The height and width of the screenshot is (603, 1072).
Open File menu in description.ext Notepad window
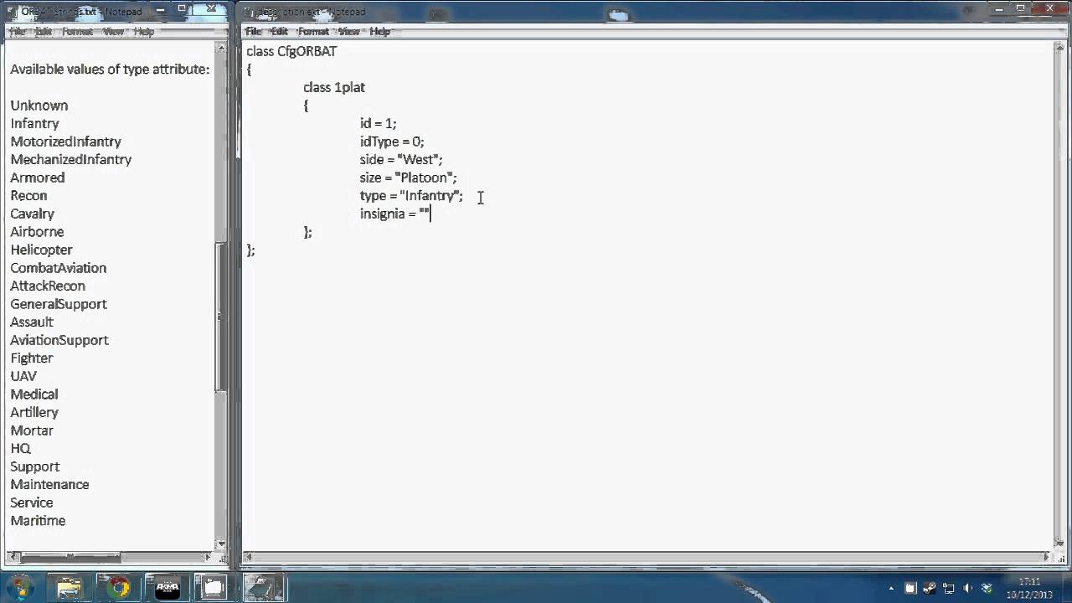click(253, 32)
